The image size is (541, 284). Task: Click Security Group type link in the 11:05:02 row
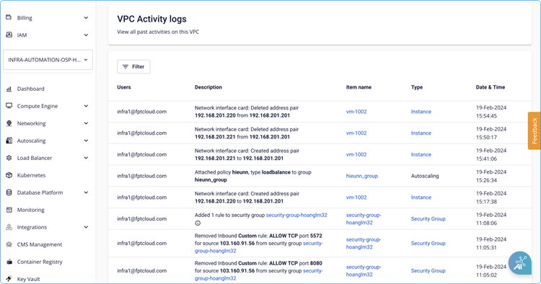coord(428,270)
